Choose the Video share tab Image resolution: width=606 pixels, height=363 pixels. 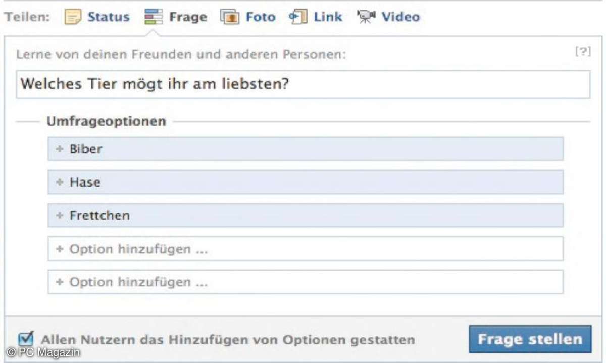click(400, 17)
